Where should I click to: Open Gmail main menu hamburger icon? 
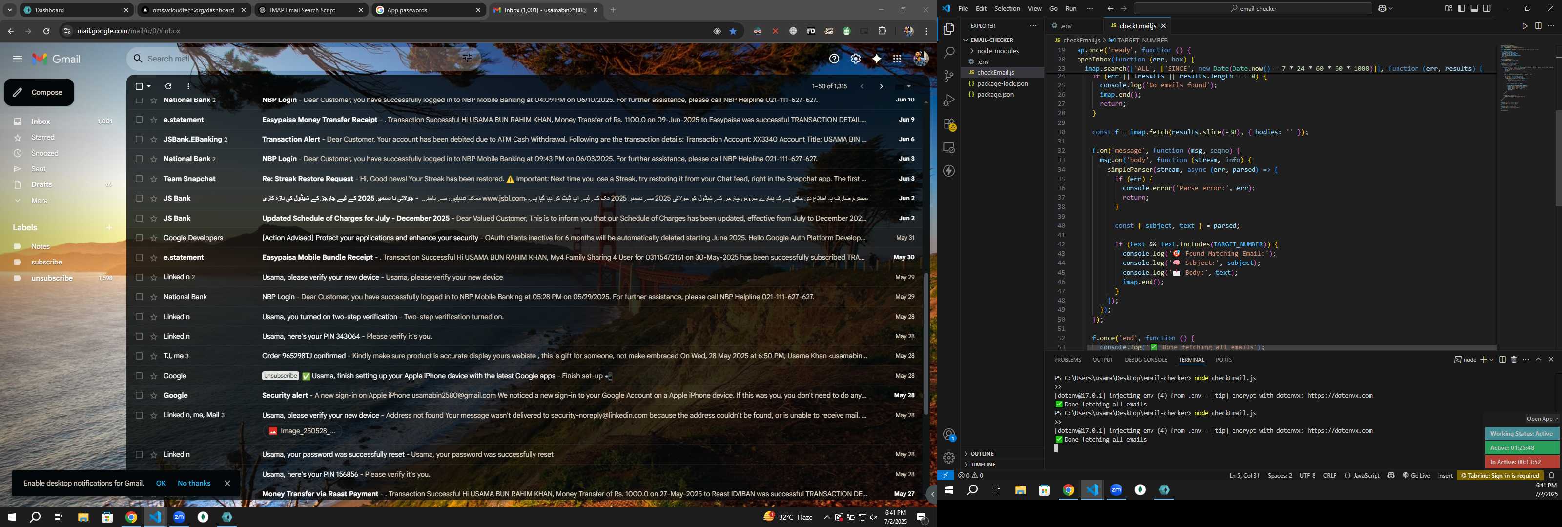point(18,59)
